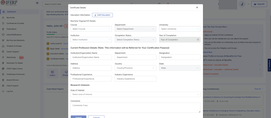This screenshot has width=271, height=118.
Task: Expand the Select University dropdown
Action: point(180,29)
